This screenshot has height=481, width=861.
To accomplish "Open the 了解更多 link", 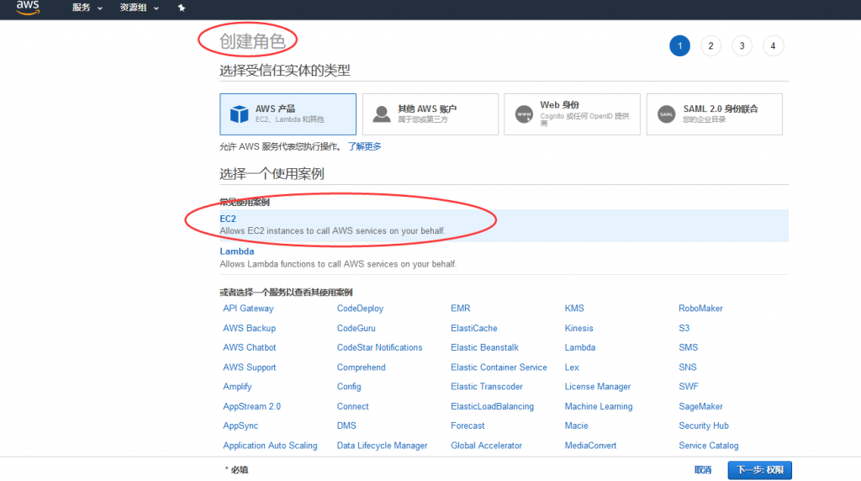I will tap(364, 146).
